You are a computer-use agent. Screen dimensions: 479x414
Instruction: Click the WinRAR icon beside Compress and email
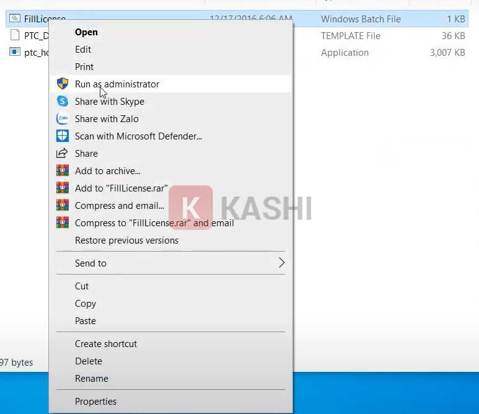tap(62, 205)
